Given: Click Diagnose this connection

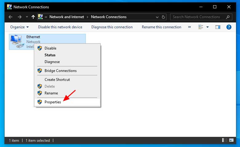Looking at the screenshot, I should click(112, 27).
